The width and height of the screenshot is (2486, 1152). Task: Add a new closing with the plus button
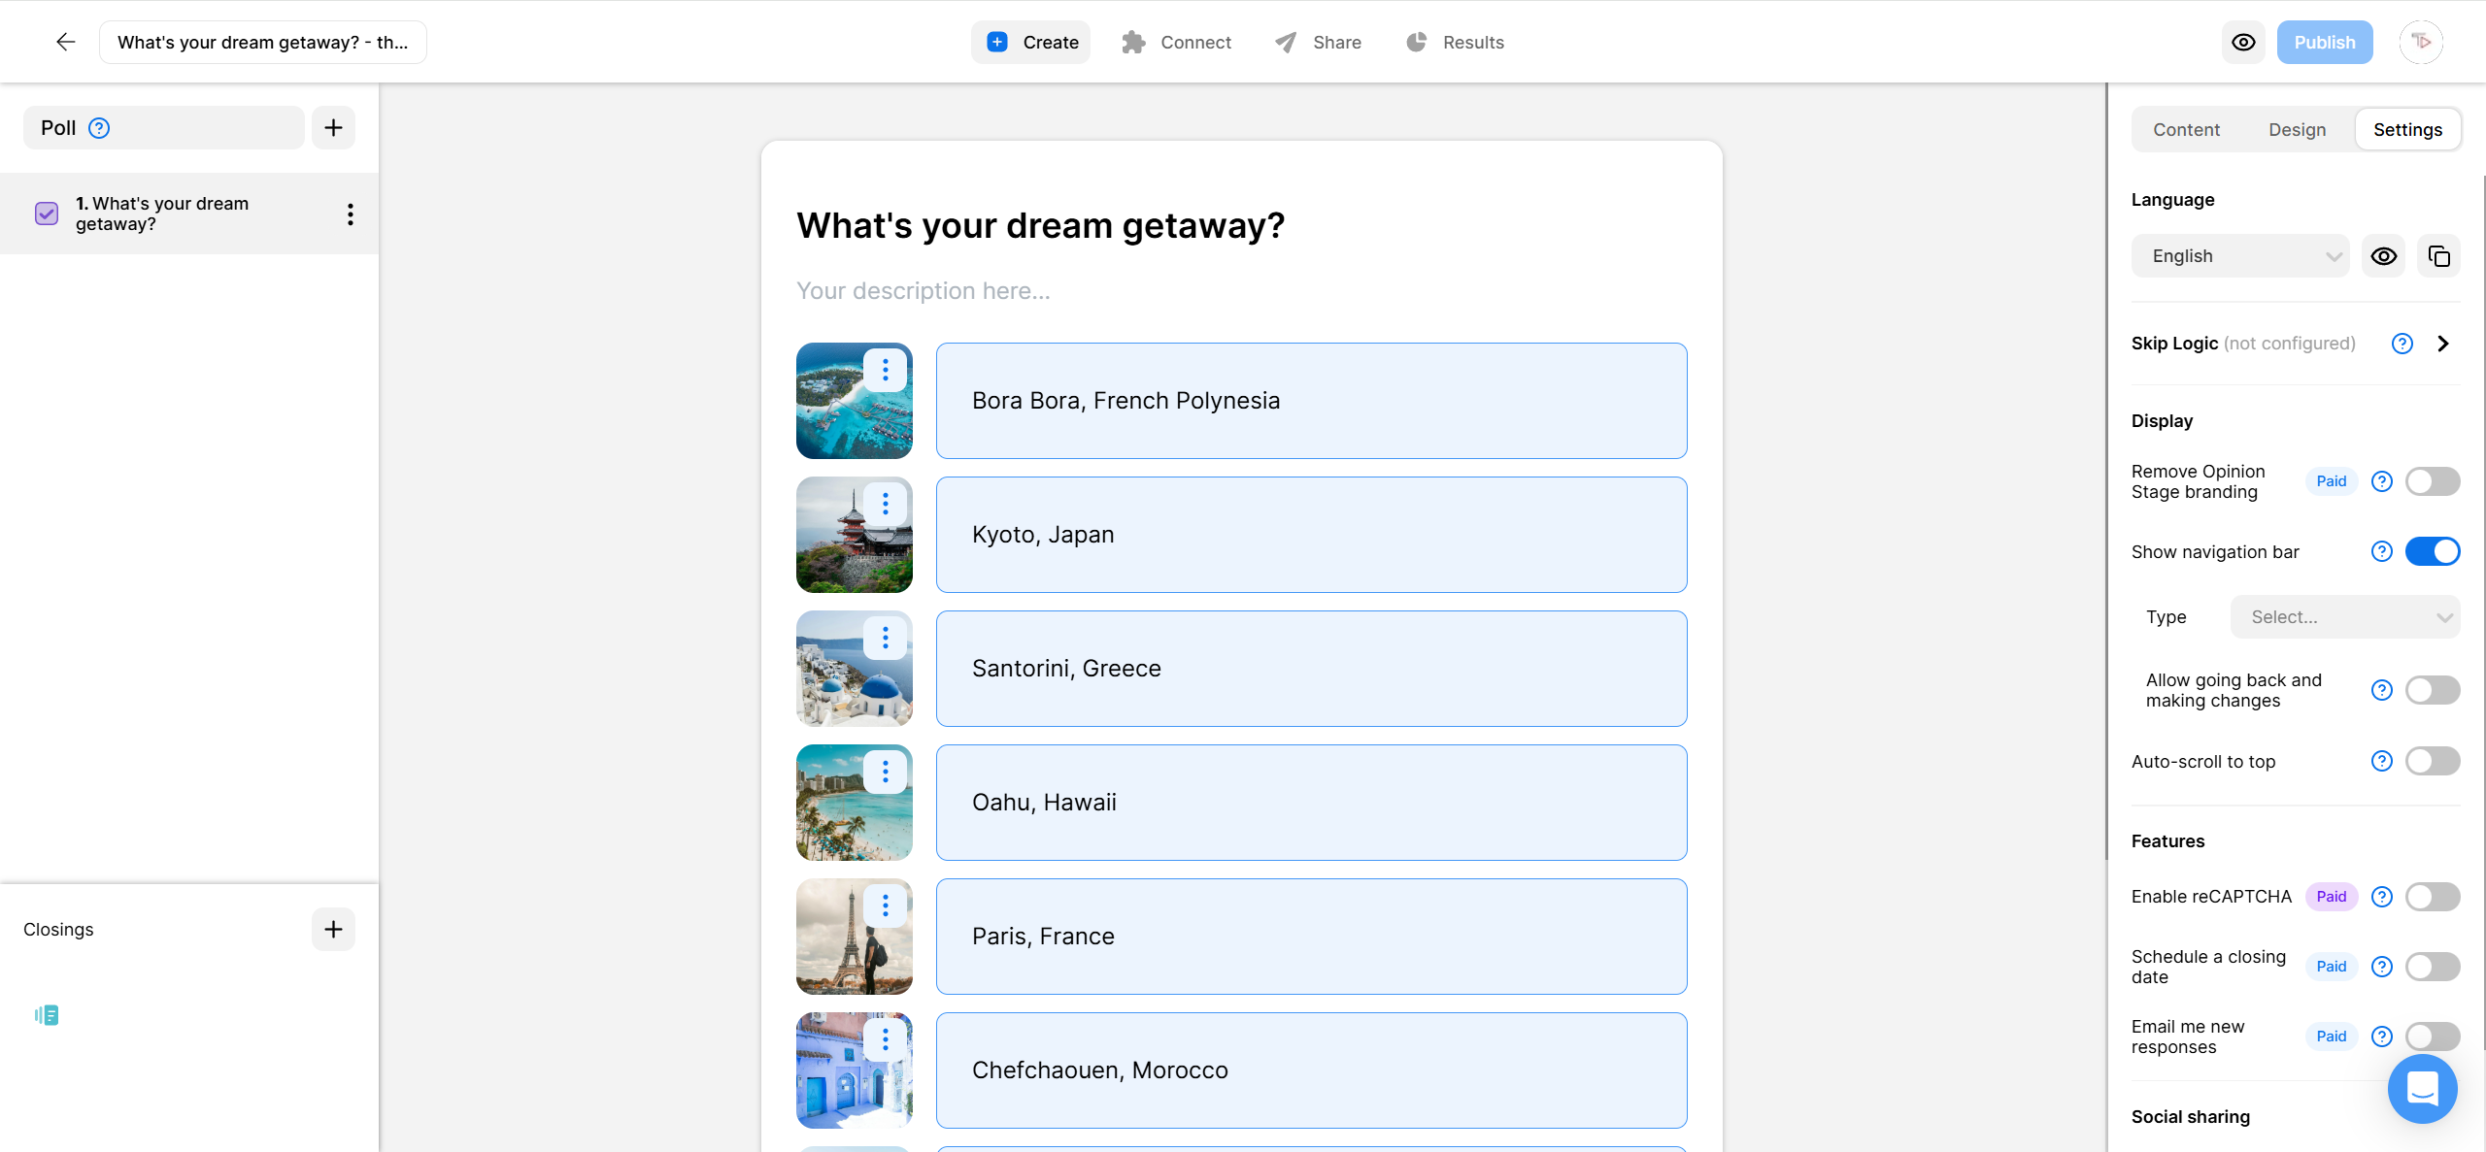333,929
